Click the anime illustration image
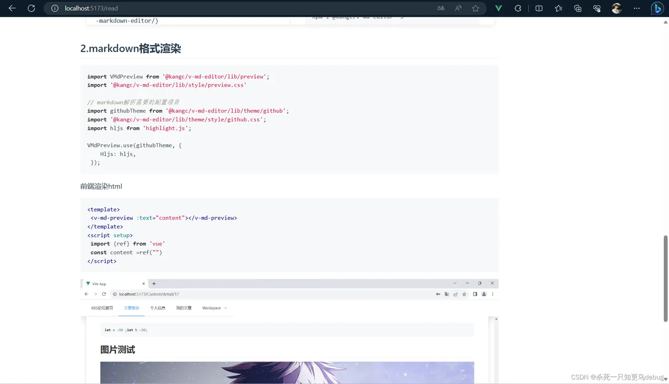 287,373
